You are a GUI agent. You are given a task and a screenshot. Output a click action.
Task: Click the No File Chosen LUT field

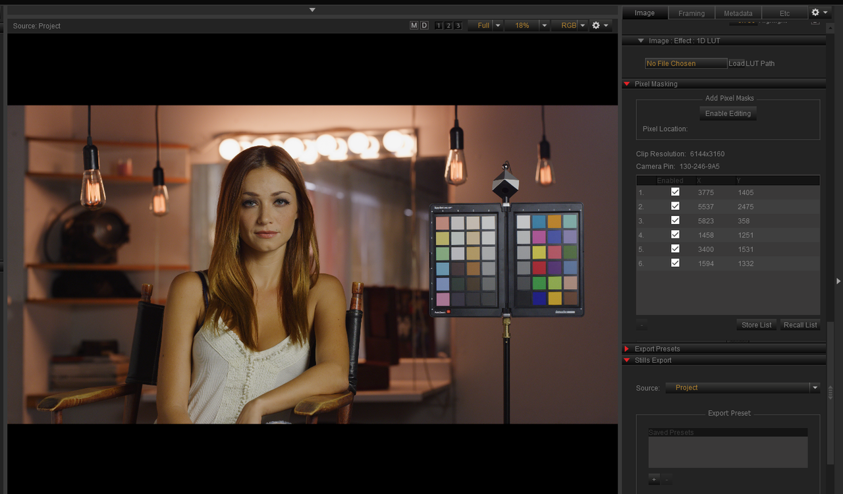tap(686, 63)
